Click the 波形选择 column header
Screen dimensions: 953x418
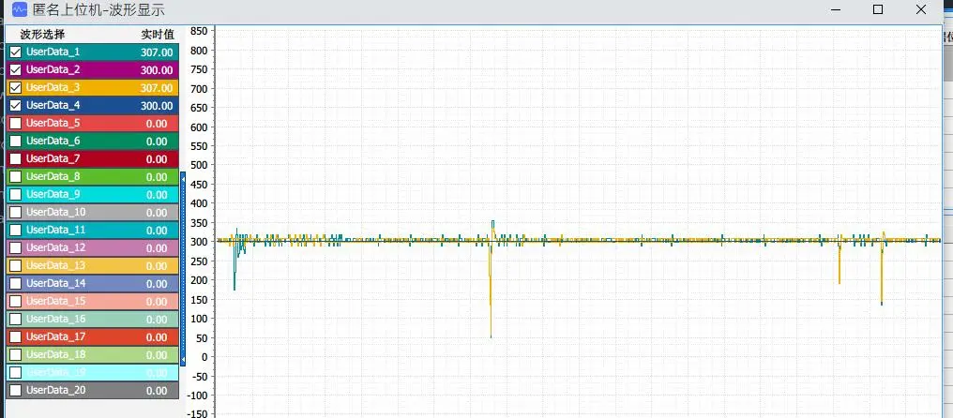tap(42, 35)
